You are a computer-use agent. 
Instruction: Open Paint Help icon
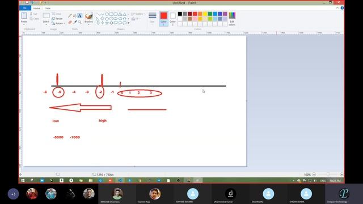[x=342, y=8]
